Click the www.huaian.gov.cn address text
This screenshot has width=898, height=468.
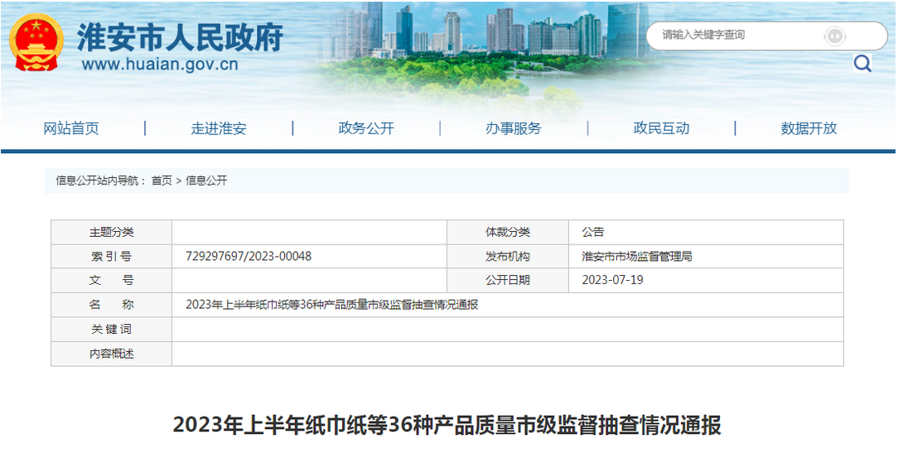pos(160,64)
